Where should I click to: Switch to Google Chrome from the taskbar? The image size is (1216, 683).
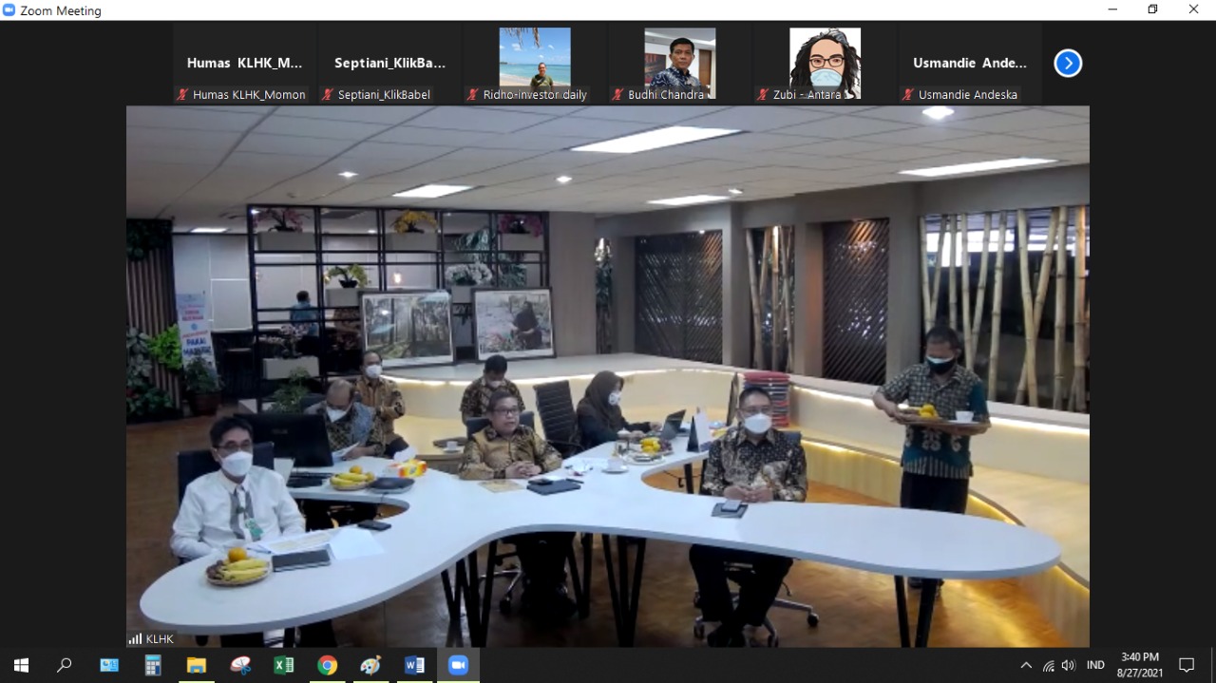pos(328,665)
